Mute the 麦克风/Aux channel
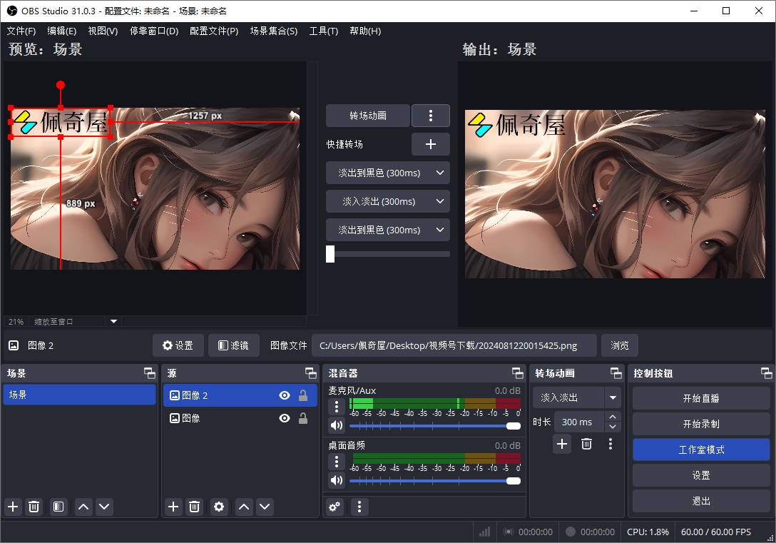This screenshot has width=776, height=543. click(337, 425)
